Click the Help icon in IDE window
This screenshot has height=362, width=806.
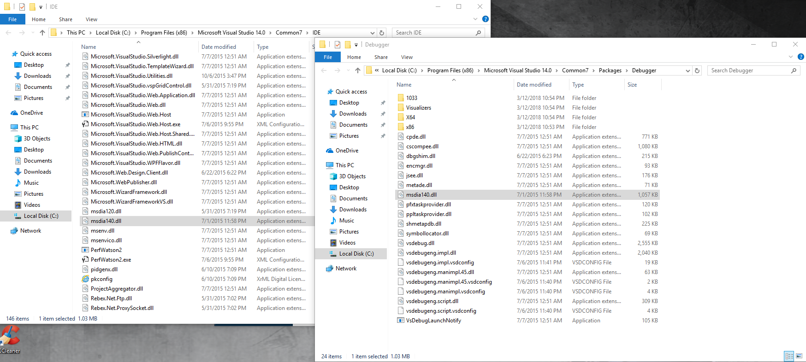tap(486, 19)
